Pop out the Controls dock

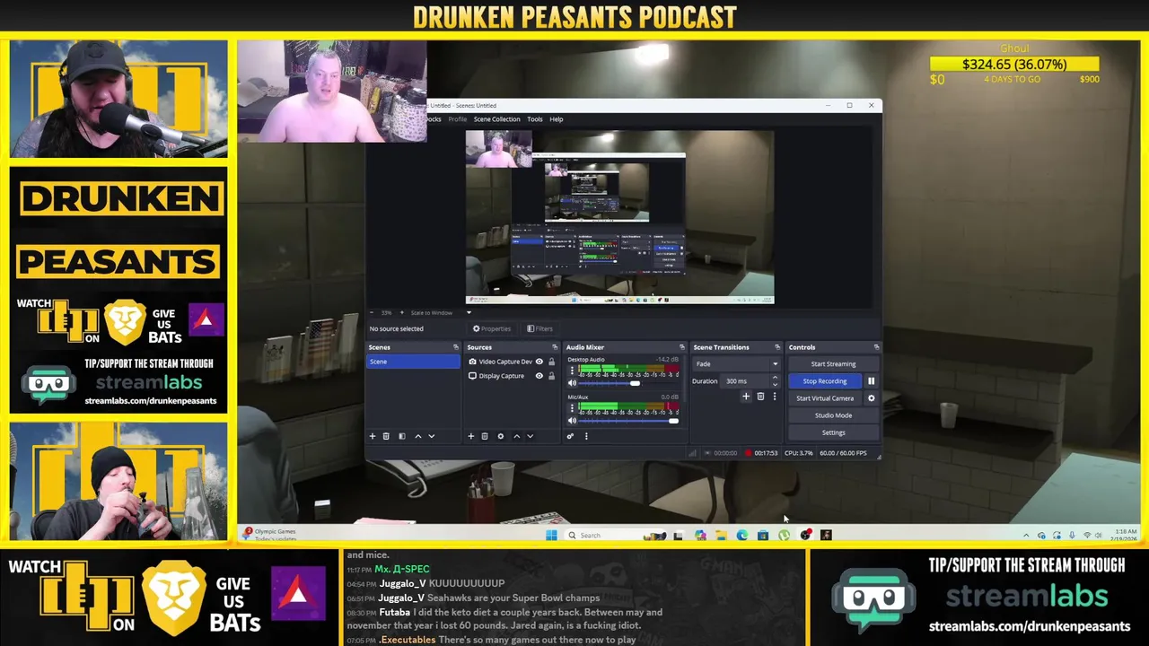point(876,347)
